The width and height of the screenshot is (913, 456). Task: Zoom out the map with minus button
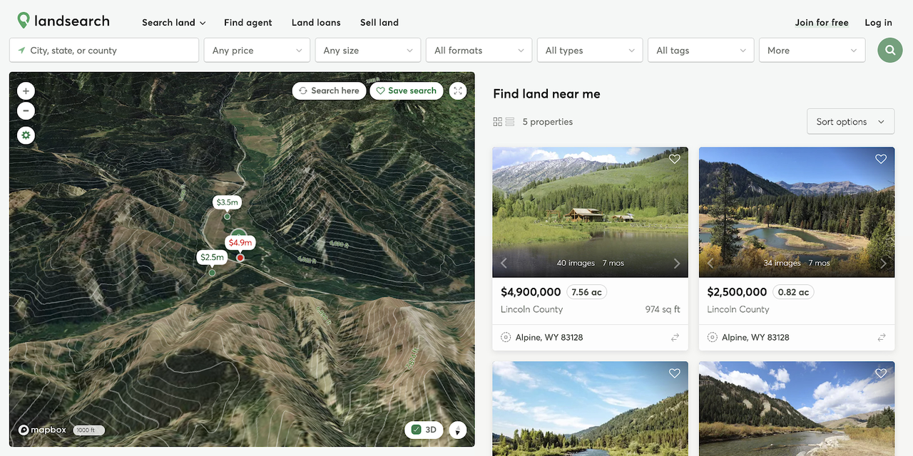(26, 110)
